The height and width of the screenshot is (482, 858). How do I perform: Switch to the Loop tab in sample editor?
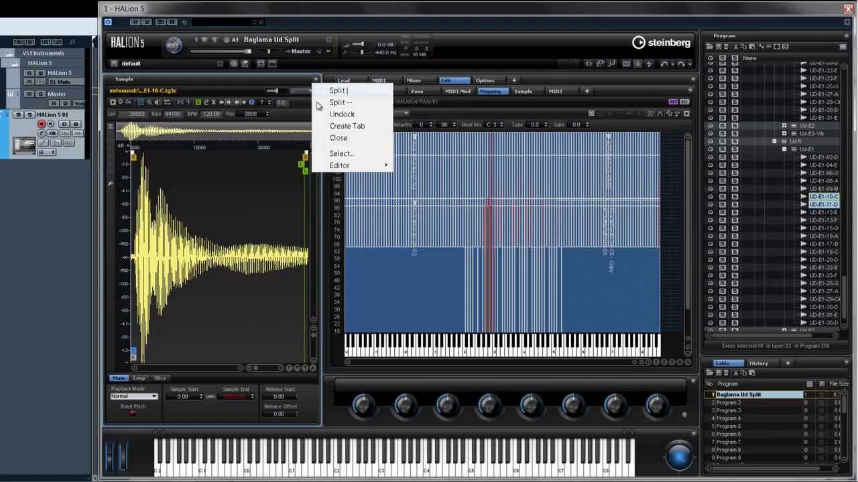pos(139,378)
